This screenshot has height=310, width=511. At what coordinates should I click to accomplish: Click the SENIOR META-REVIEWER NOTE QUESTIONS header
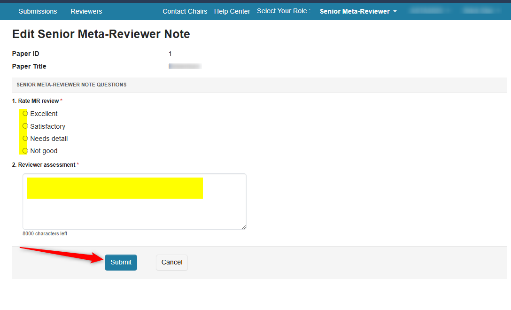[x=71, y=85]
